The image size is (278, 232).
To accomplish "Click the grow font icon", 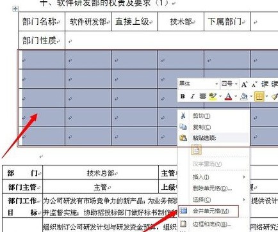I will tap(244, 84).
